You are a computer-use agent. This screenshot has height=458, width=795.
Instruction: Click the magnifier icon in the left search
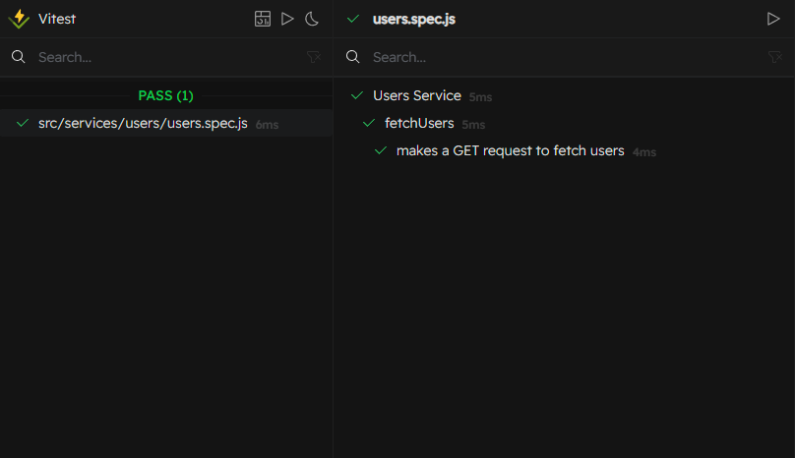tap(19, 57)
